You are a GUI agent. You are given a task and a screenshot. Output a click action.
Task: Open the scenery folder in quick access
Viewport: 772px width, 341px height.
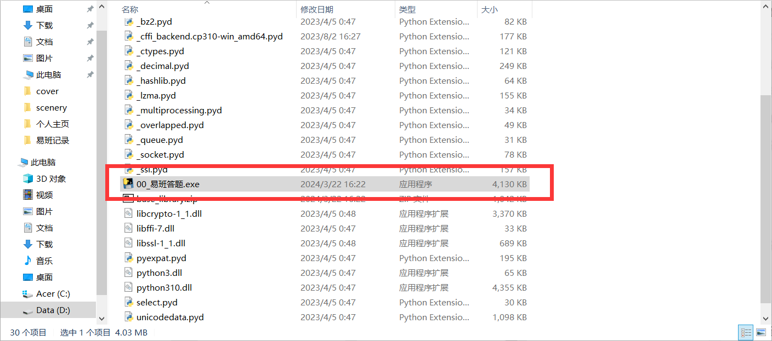51,108
